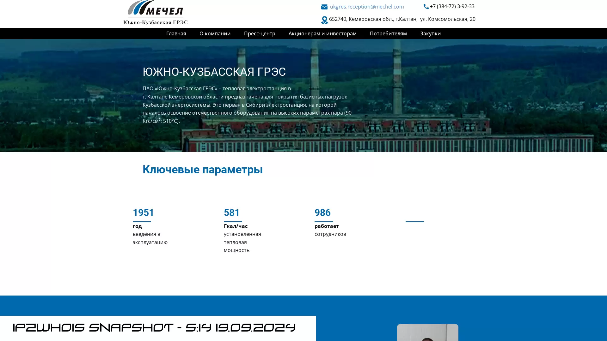Open the Потребителям menu item

point(388,33)
